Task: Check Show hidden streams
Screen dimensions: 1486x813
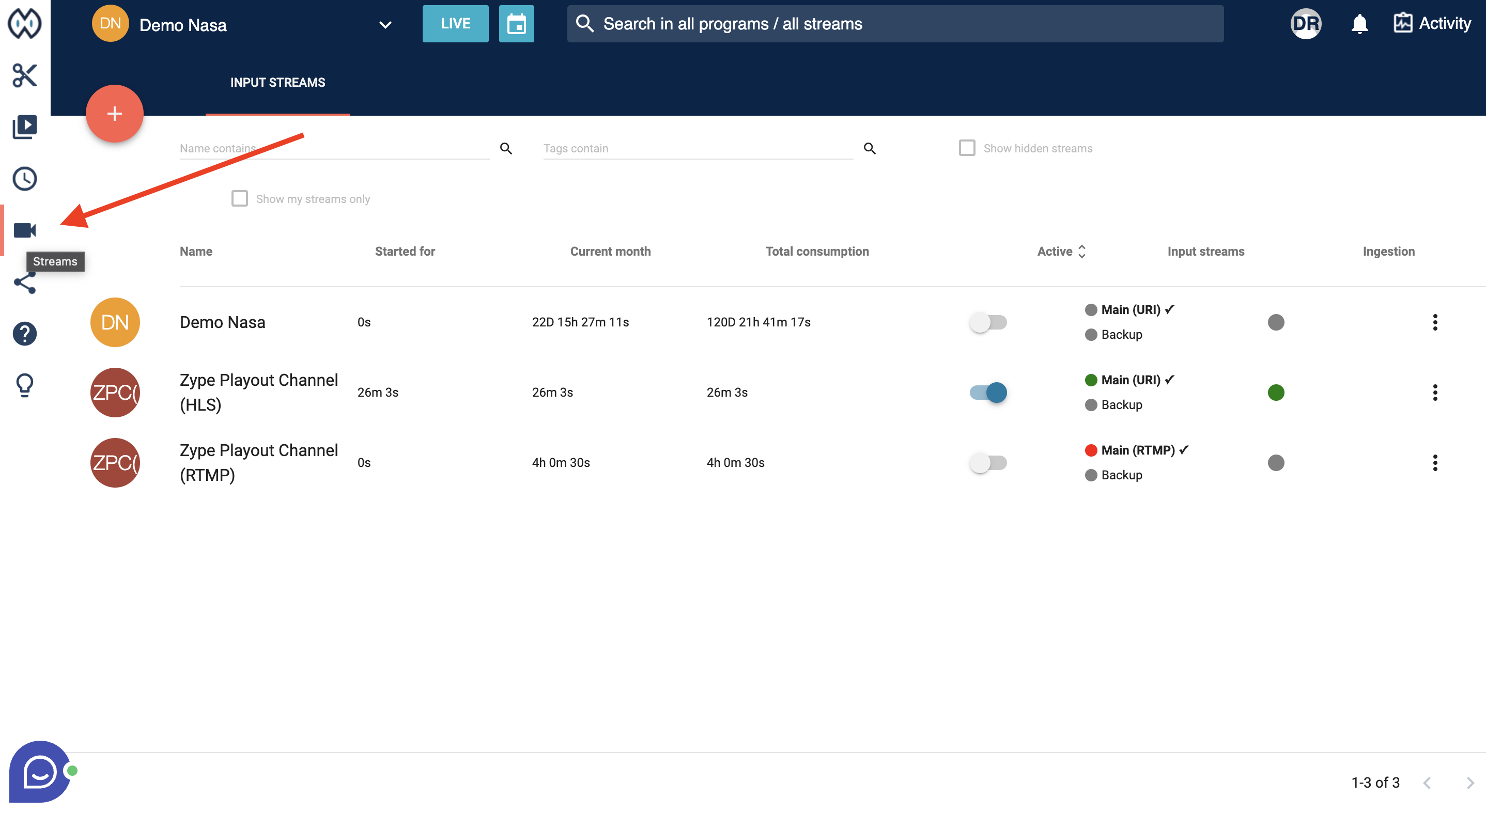Action: point(967,148)
